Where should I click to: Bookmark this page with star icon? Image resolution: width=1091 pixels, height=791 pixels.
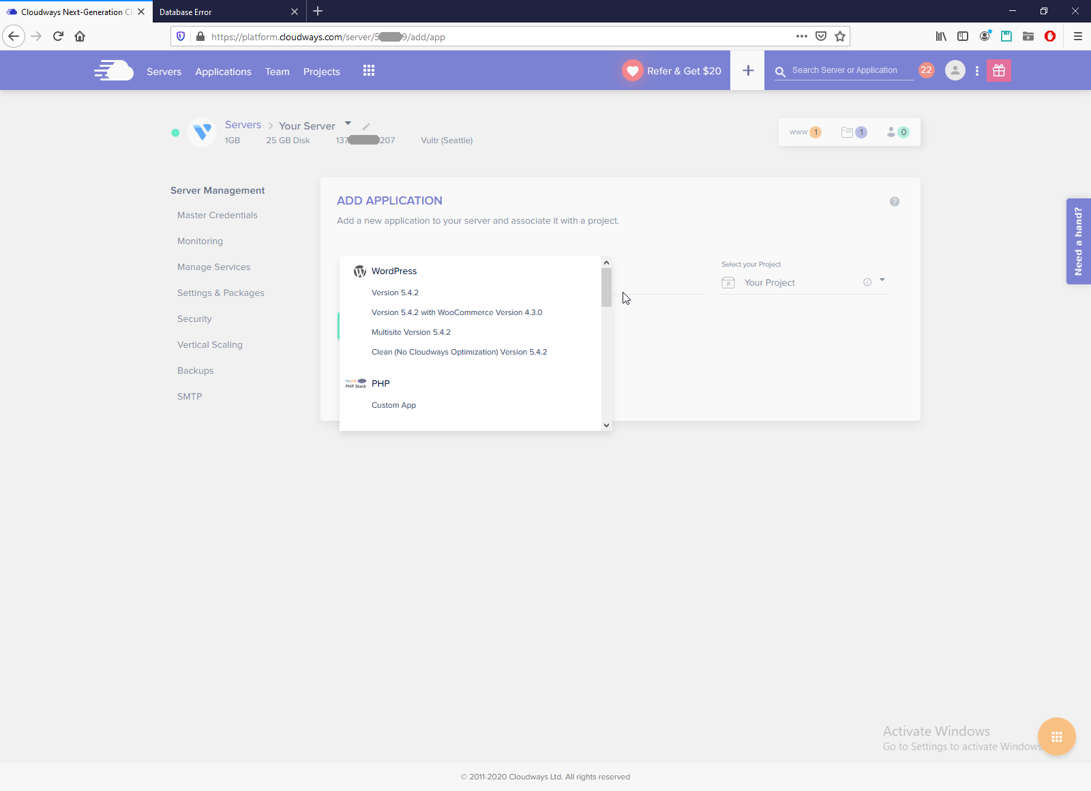point(840,36)
